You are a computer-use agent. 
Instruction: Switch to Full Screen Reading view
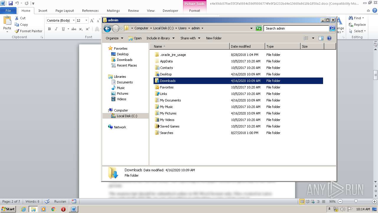coord(307,201)
